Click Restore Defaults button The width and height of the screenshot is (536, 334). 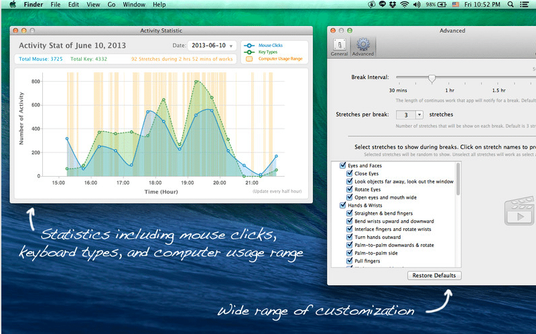(434, 275)
